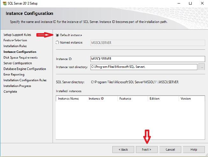Select Database Engine Configuration step
The width and height of the screenshot is (208, 157).
click(25, 69)
